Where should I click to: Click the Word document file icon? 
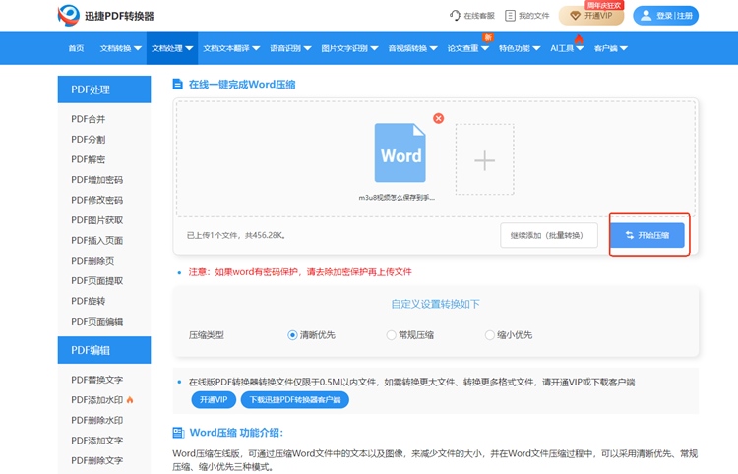point(400,152)
